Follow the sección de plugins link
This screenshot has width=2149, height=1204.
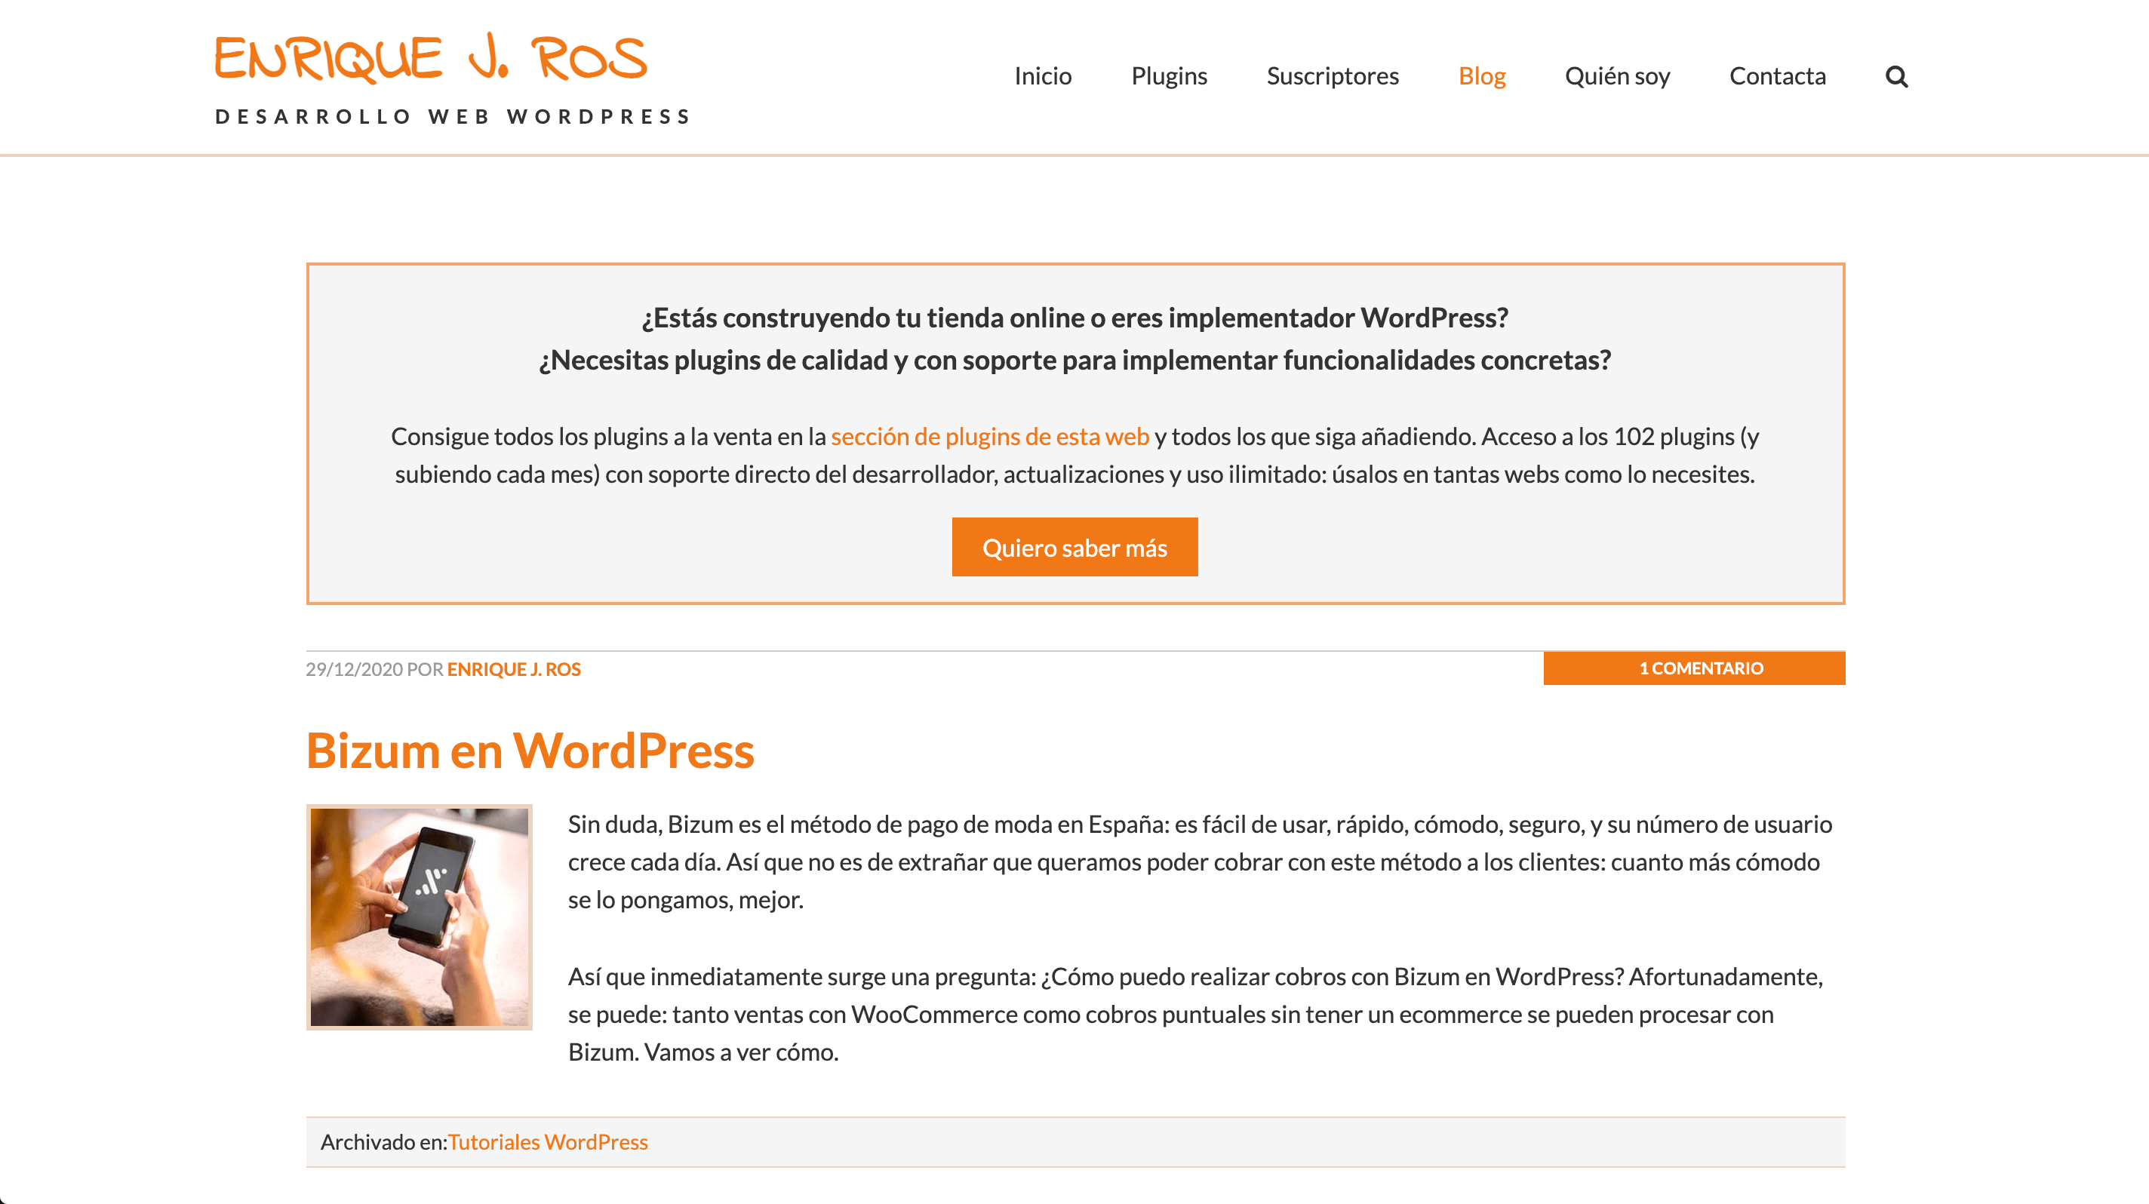pos(989,436)
